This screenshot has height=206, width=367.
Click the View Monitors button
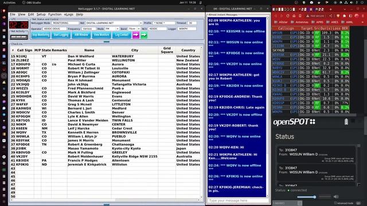[x=101, y=35]
